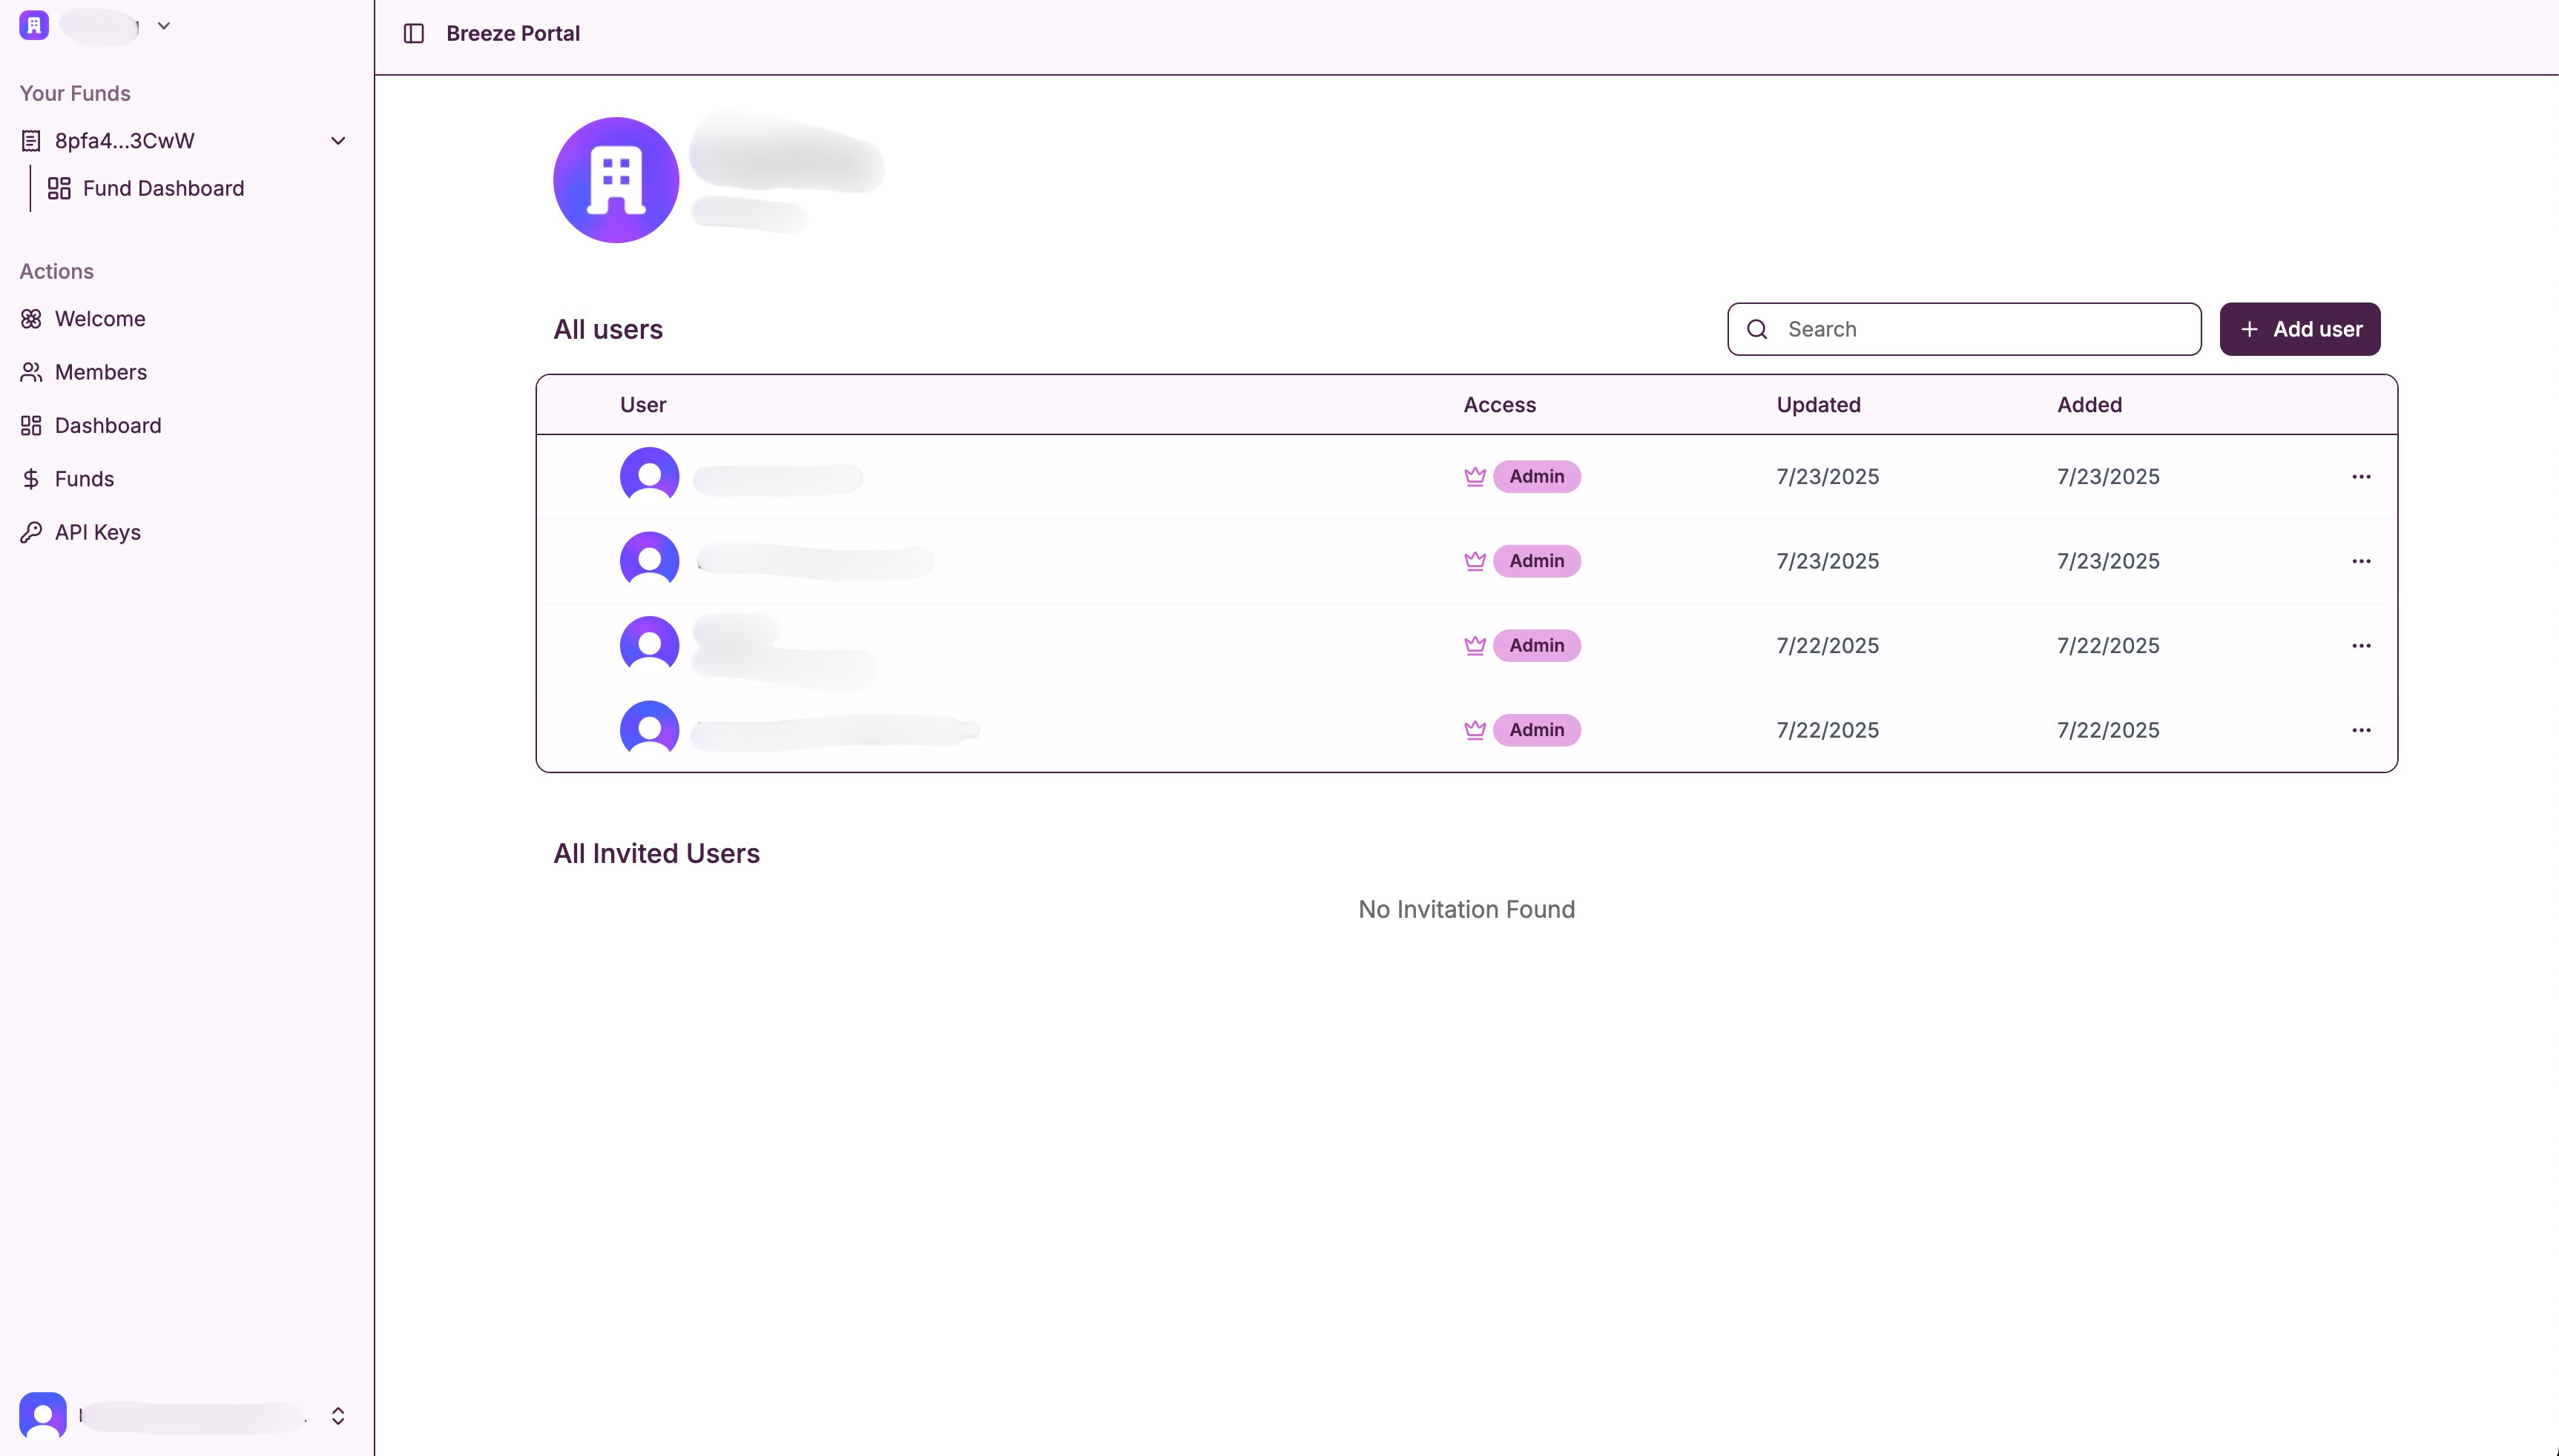Click the fund document icon beside 8pfa4...3CwW
Screen dimensions: 2559x1456
pyautogui.click(x=31, y=140)
